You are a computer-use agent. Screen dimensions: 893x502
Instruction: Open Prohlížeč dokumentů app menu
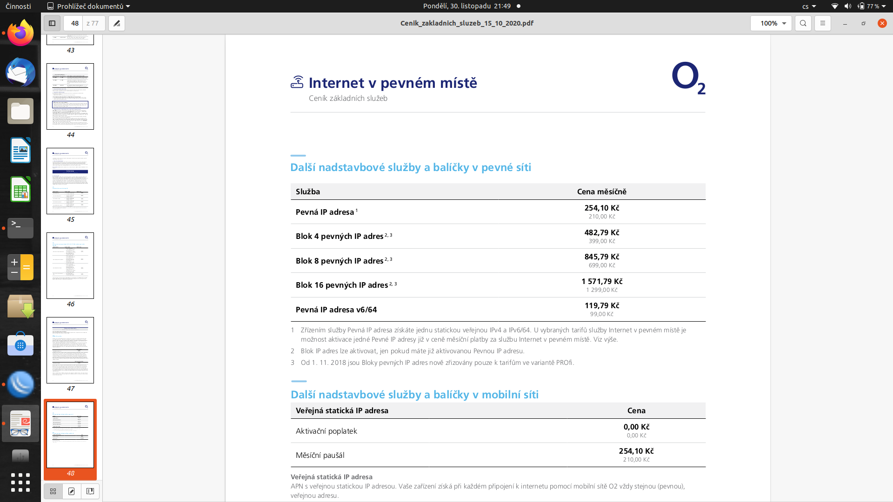tap(88, 6)
